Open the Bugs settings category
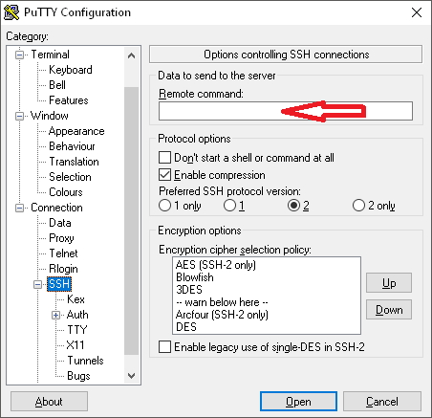Viewport: 432px width, 418px height. (78, 376)
